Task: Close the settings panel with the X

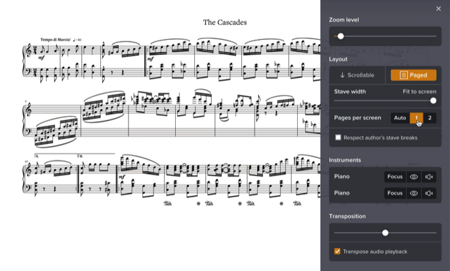Action: (x=438, y=9)
